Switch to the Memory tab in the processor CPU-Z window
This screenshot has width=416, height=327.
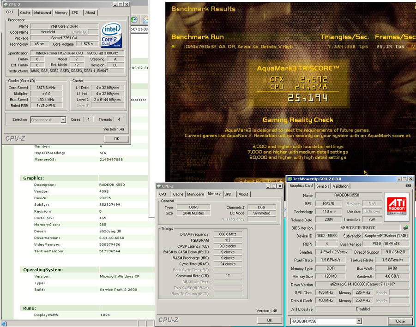pyautogui.click(x=61, y=12)
